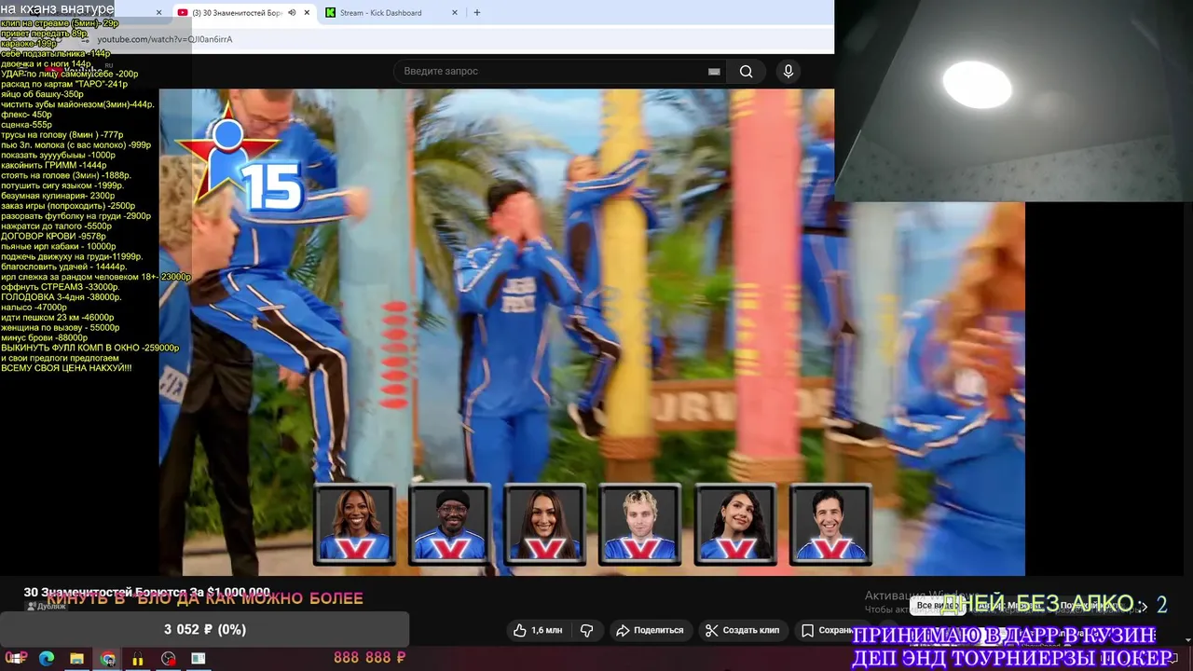Open File Explorer from taskbar
The height and width of the screenshot is (671, 1193).
click(x=77, y=659)
